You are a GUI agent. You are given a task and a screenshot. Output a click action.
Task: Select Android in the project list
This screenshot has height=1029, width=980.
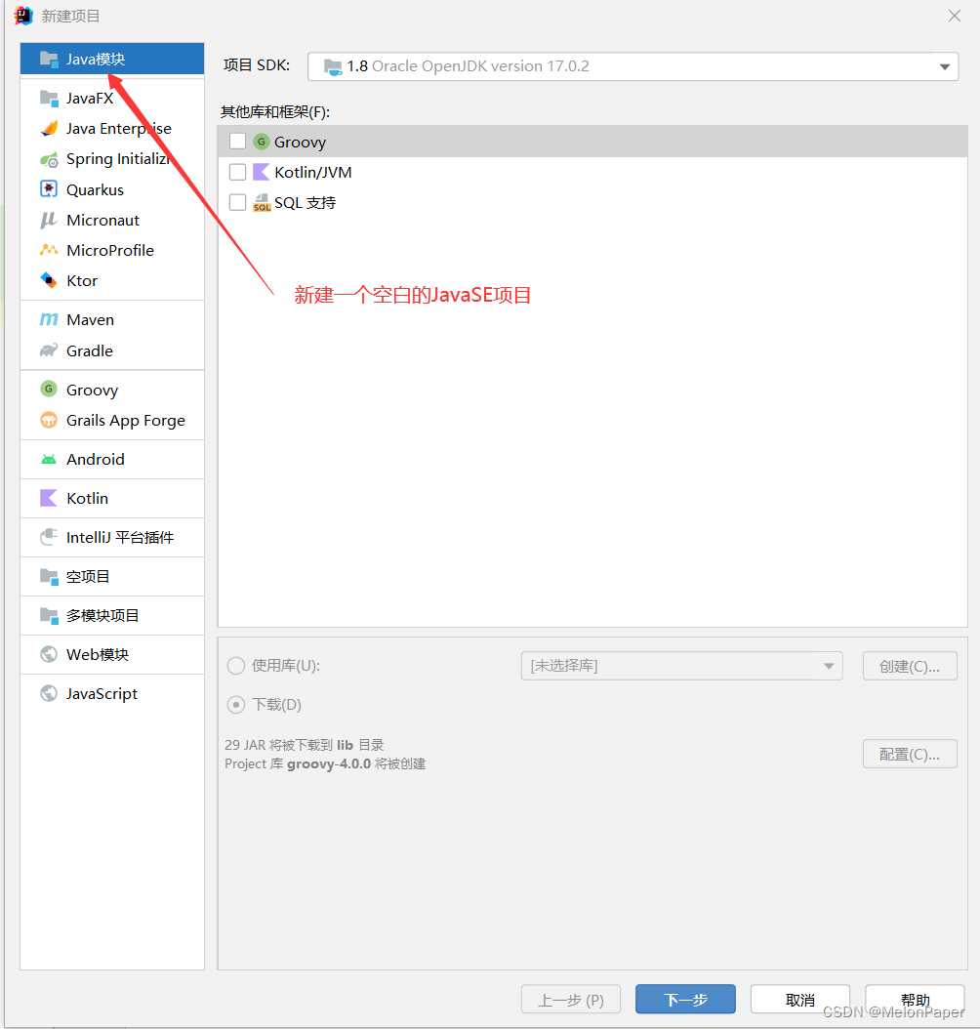point(112,460)
